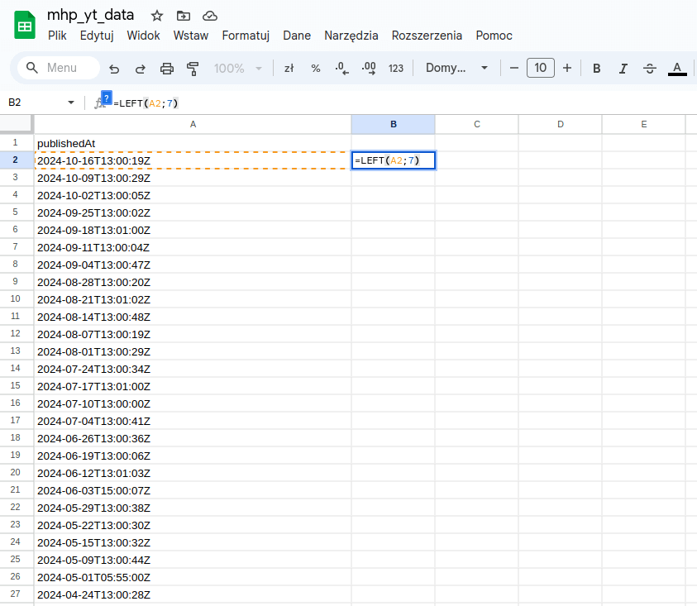Open the Formatuj menu
The image size is (697, 606).
(x=246, y=36)
